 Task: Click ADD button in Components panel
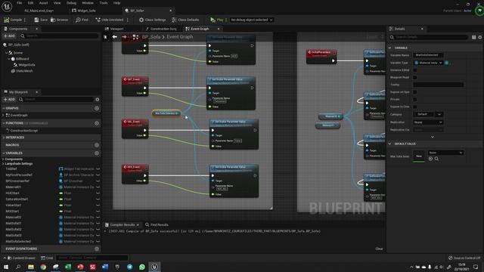pos(9,36)
